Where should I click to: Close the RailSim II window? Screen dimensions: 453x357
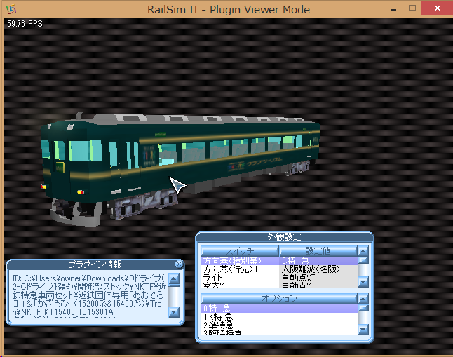pos(437,8)
